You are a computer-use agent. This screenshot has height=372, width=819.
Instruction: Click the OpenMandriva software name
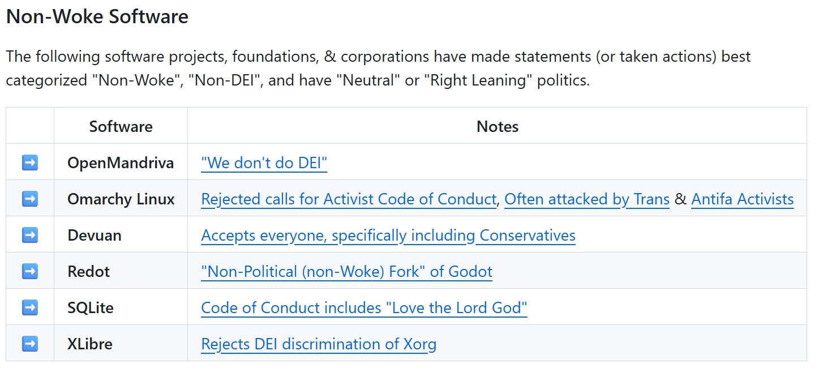click(x=121, y=164)
